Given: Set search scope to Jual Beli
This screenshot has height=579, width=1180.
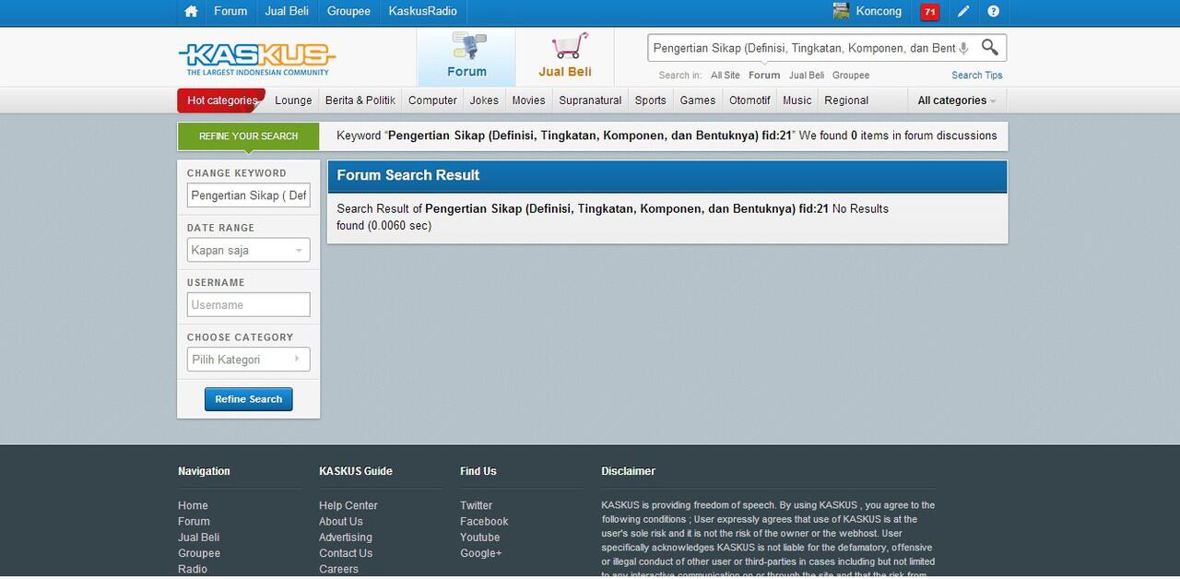Looking at the screenshot, I should pyautogui.click(x=807, y=76).
